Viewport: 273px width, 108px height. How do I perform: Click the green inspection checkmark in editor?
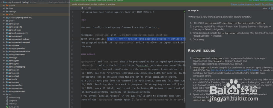click(x=184, y=11)
